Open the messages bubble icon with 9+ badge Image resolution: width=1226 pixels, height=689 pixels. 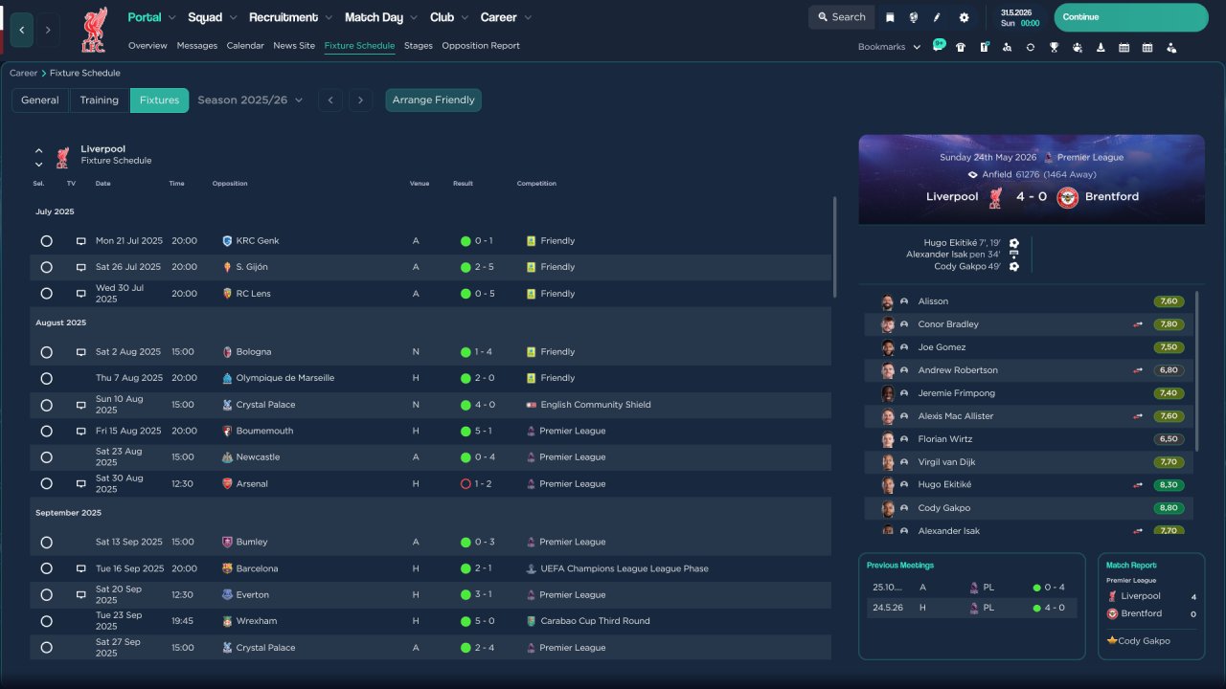coord(938,46)
